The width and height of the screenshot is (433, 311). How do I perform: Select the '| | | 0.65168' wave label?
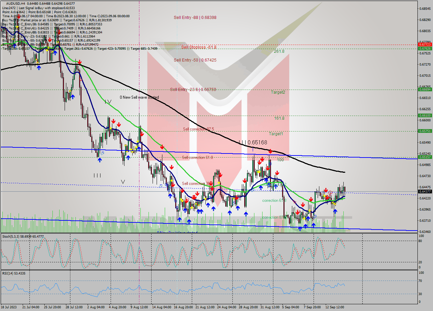tap(253, 143)
